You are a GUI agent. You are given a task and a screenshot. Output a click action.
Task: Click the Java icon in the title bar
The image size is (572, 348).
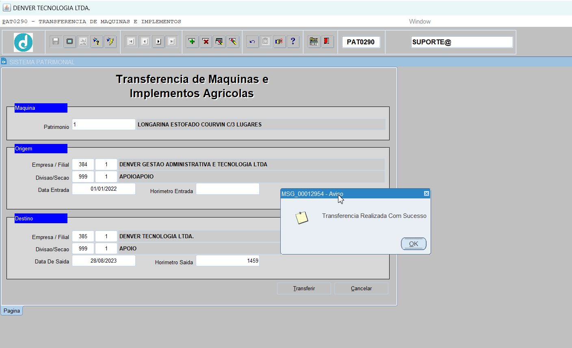(x=6, y=8)
